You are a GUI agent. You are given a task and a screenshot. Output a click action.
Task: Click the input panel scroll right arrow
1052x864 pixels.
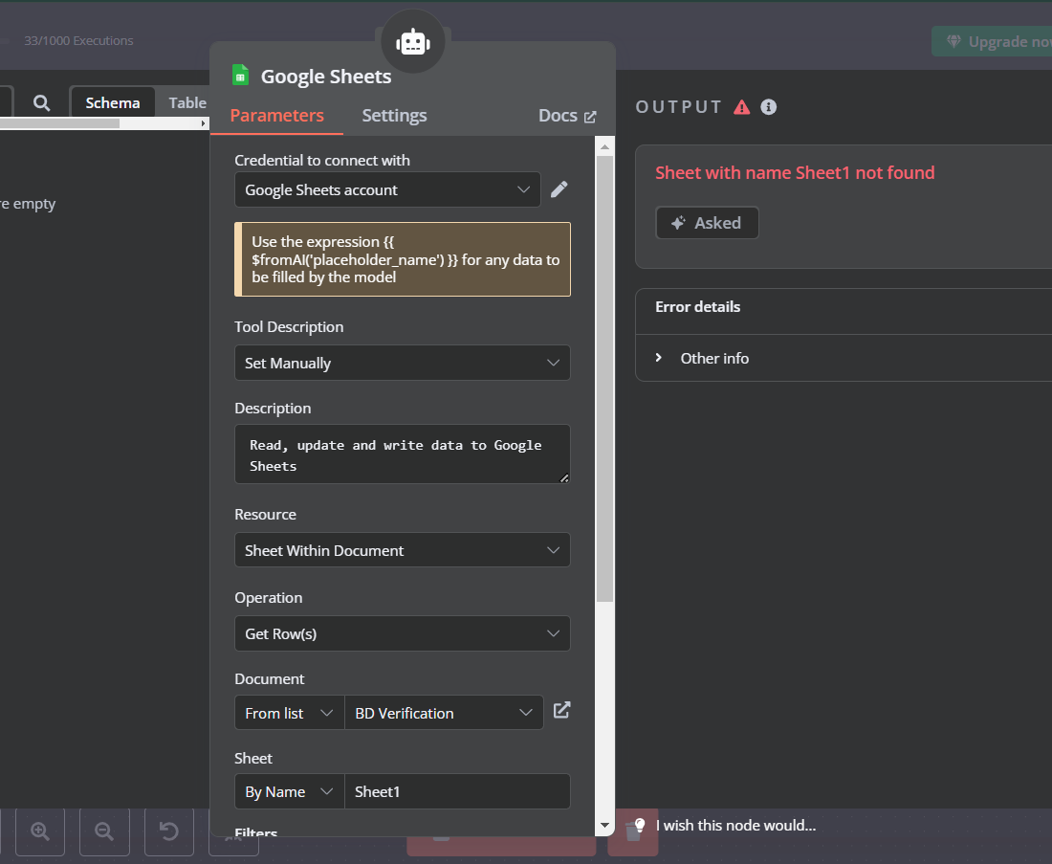click(204, 123)
